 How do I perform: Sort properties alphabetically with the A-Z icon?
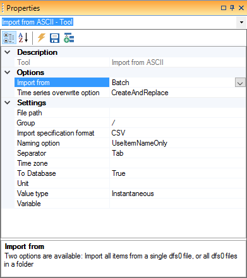[23, 38]
